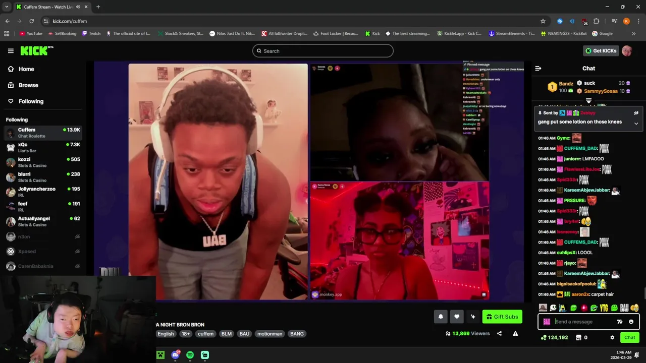Open offline channel Xposed
The width and height of the screenshot is (646, 363).
coord(43,251)
